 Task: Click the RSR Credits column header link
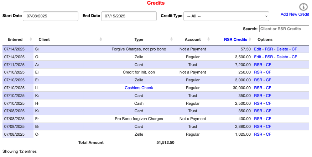235,39
